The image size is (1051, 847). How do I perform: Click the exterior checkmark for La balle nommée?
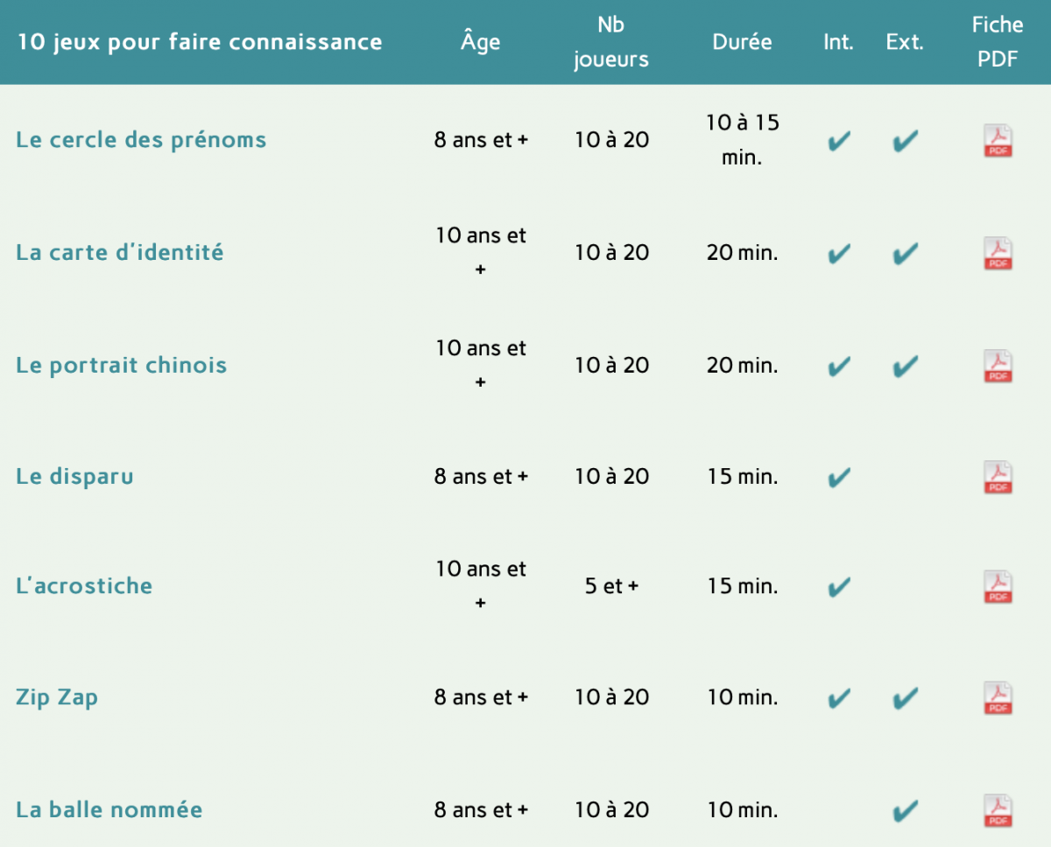click(x=906, y=810)
